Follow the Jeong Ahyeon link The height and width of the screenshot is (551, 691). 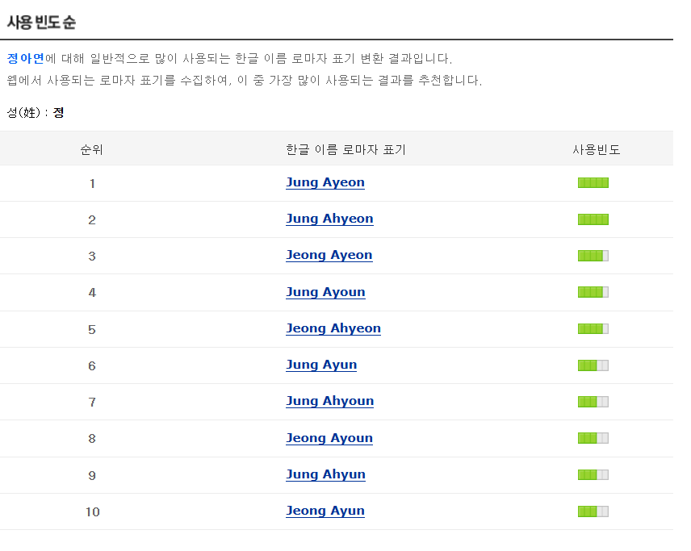[x=333, y=328]
